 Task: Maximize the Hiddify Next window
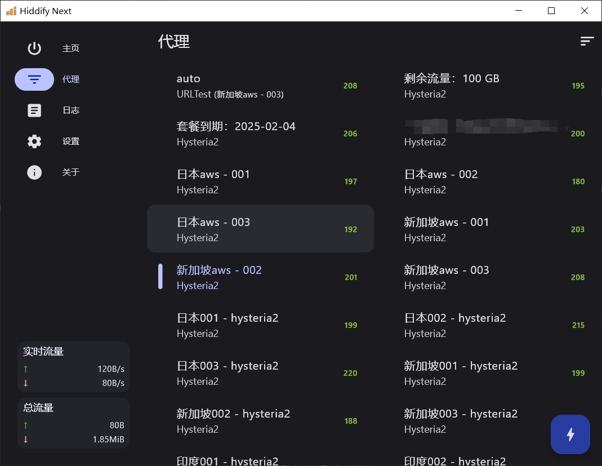pyautogui.click(x=551, y=11)
